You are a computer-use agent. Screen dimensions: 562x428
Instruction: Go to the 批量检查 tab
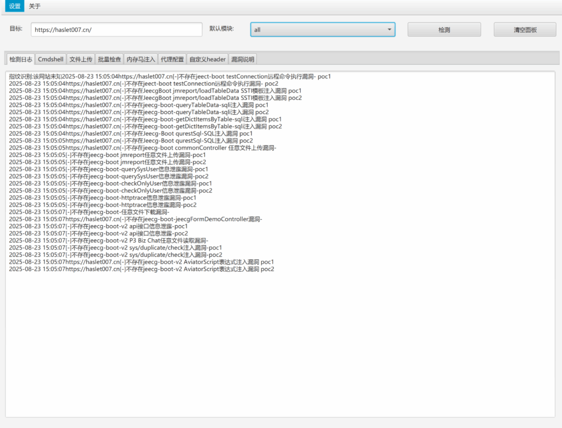point(109,59)
